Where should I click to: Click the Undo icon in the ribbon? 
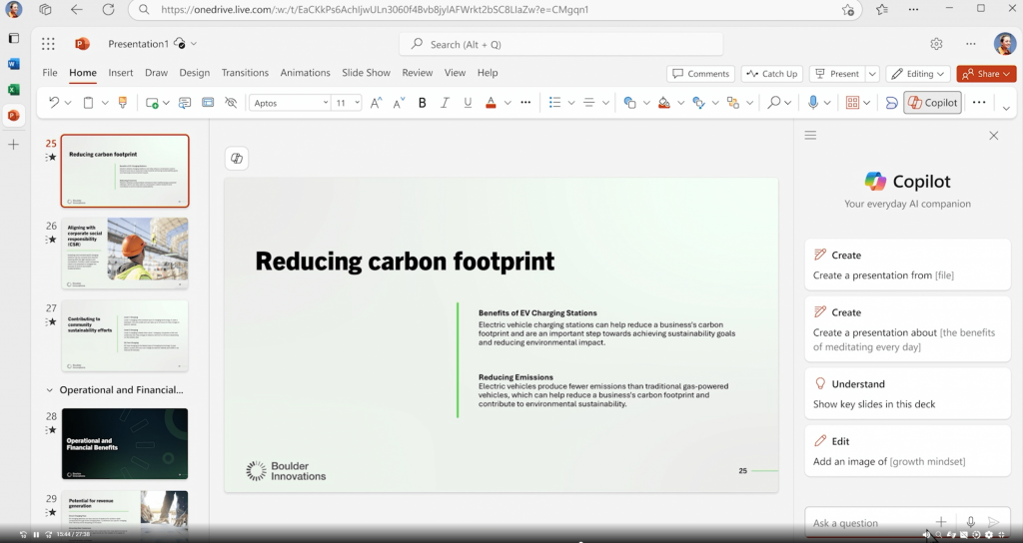click(54, 103)
